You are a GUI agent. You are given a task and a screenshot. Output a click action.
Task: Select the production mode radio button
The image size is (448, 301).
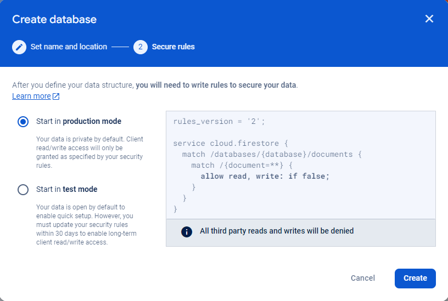[23, 122]
